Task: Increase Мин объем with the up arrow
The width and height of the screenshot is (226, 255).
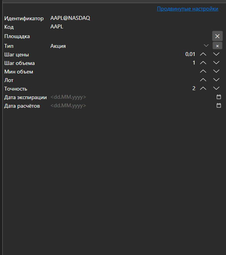Action: click(x=203, y=71)
